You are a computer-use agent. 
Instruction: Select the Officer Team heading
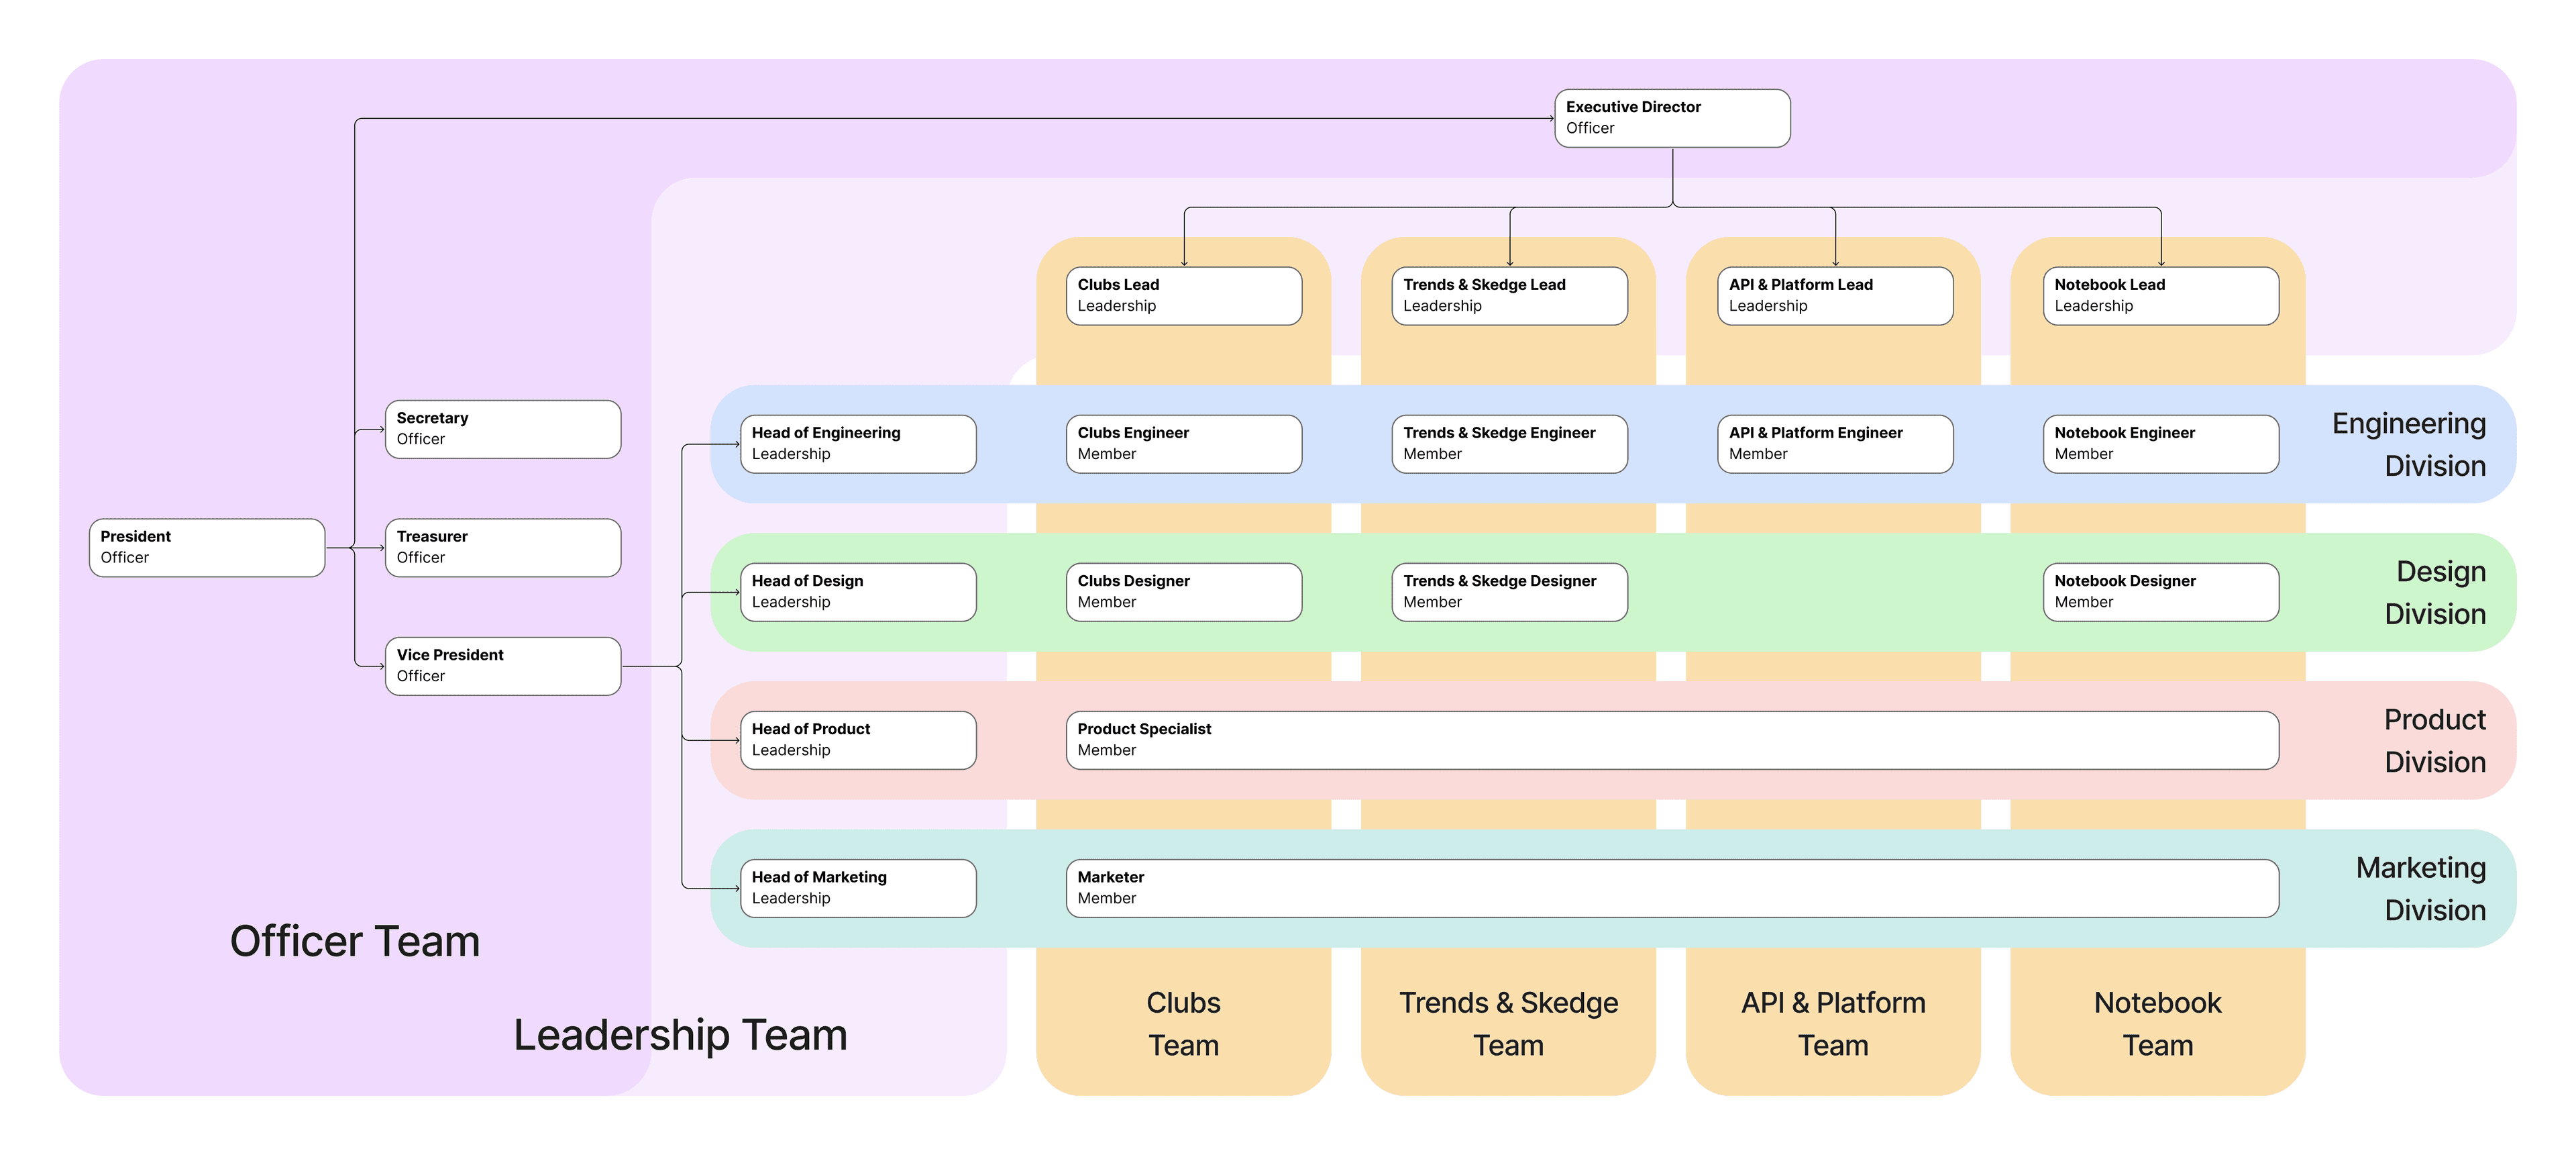355,941
